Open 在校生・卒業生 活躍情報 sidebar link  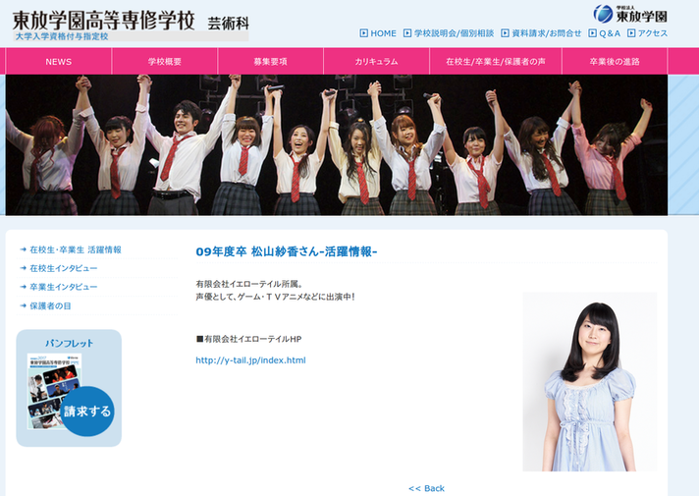[76, 249]
